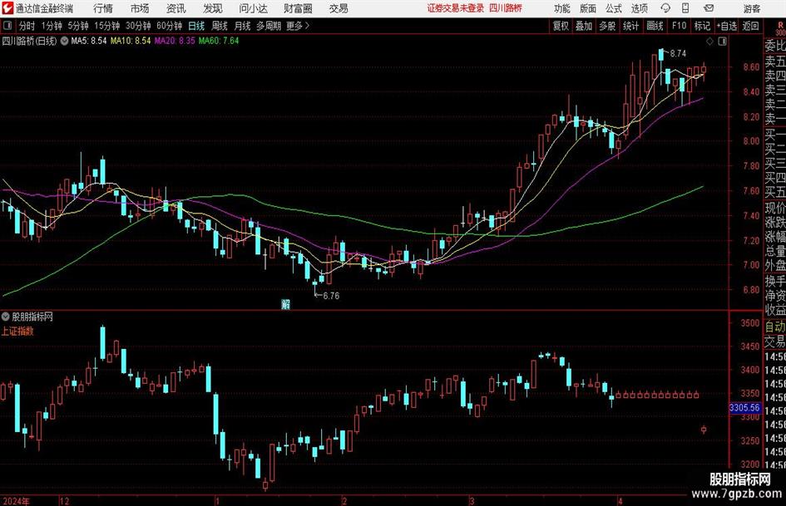Switch to the 1分钟 period tab
The image size is (786, 506).
coord(52,26)
